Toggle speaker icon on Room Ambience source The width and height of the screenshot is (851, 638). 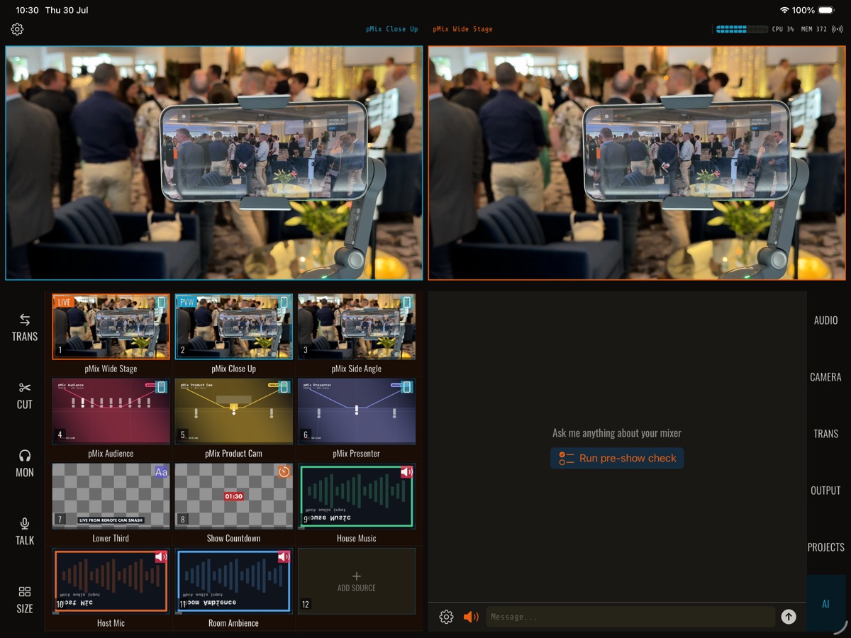pyautogui.click(x=284, y=557)
